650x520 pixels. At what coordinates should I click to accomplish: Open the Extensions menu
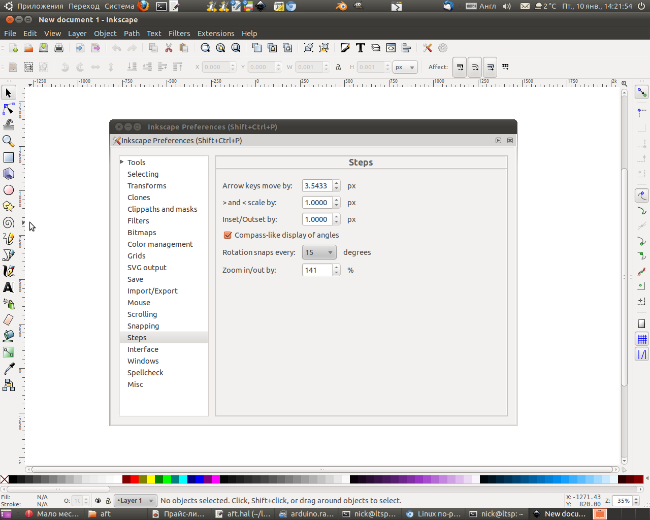click(216, 34)
